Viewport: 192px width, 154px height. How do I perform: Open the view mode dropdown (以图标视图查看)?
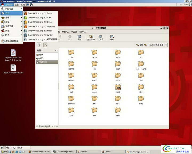point(158,45)
